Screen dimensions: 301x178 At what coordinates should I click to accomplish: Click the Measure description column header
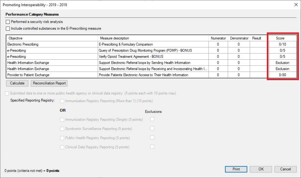click(x=153, y=38)
